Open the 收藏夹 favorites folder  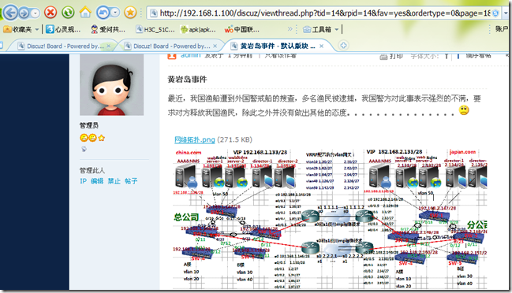pos(17,29)
